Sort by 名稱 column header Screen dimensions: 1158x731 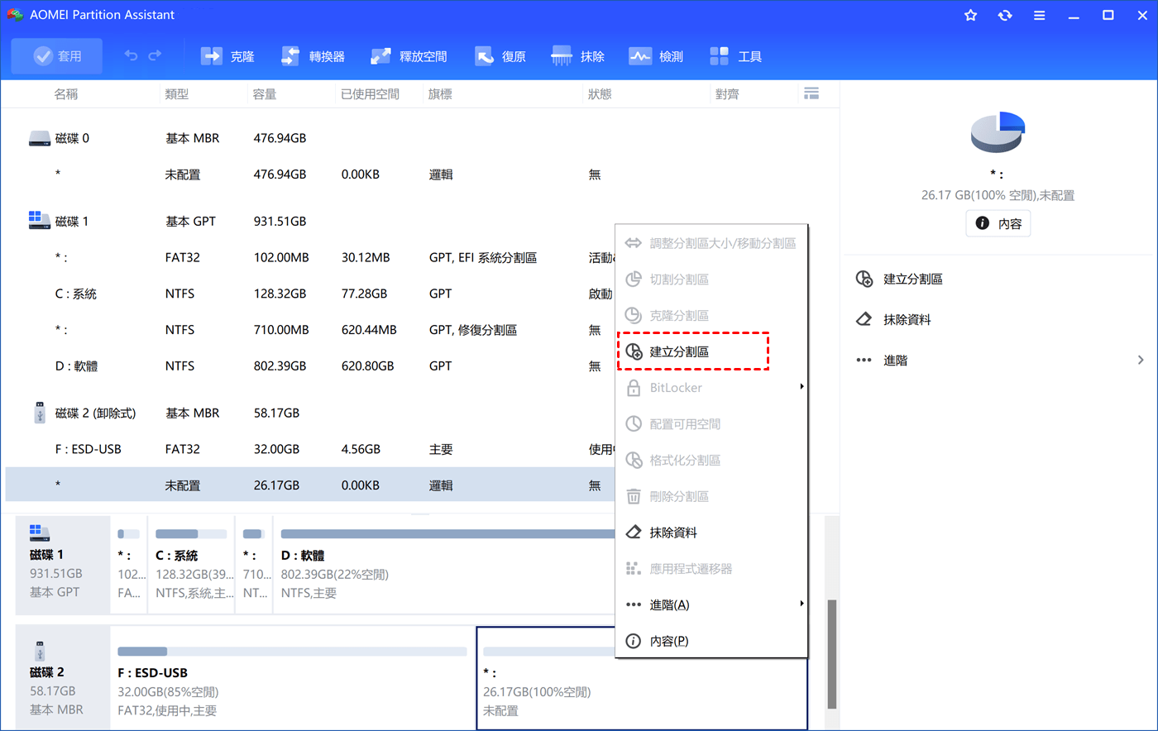point(66,94)
